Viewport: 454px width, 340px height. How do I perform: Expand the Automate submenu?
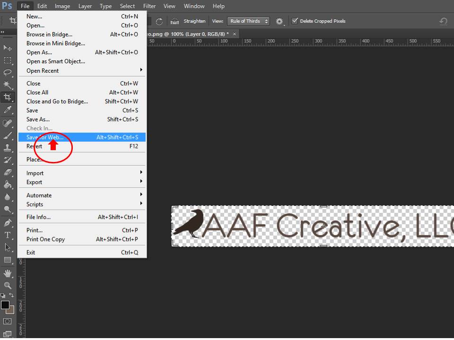coord(82,195)
